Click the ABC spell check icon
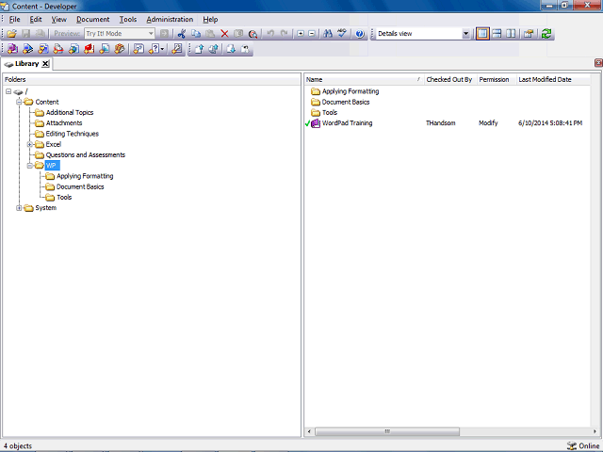Image resolution: width=603 pixels, height=452 pixels. (x=342, y=34)
